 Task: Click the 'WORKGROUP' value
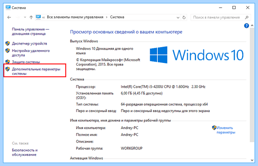[132, 148]
